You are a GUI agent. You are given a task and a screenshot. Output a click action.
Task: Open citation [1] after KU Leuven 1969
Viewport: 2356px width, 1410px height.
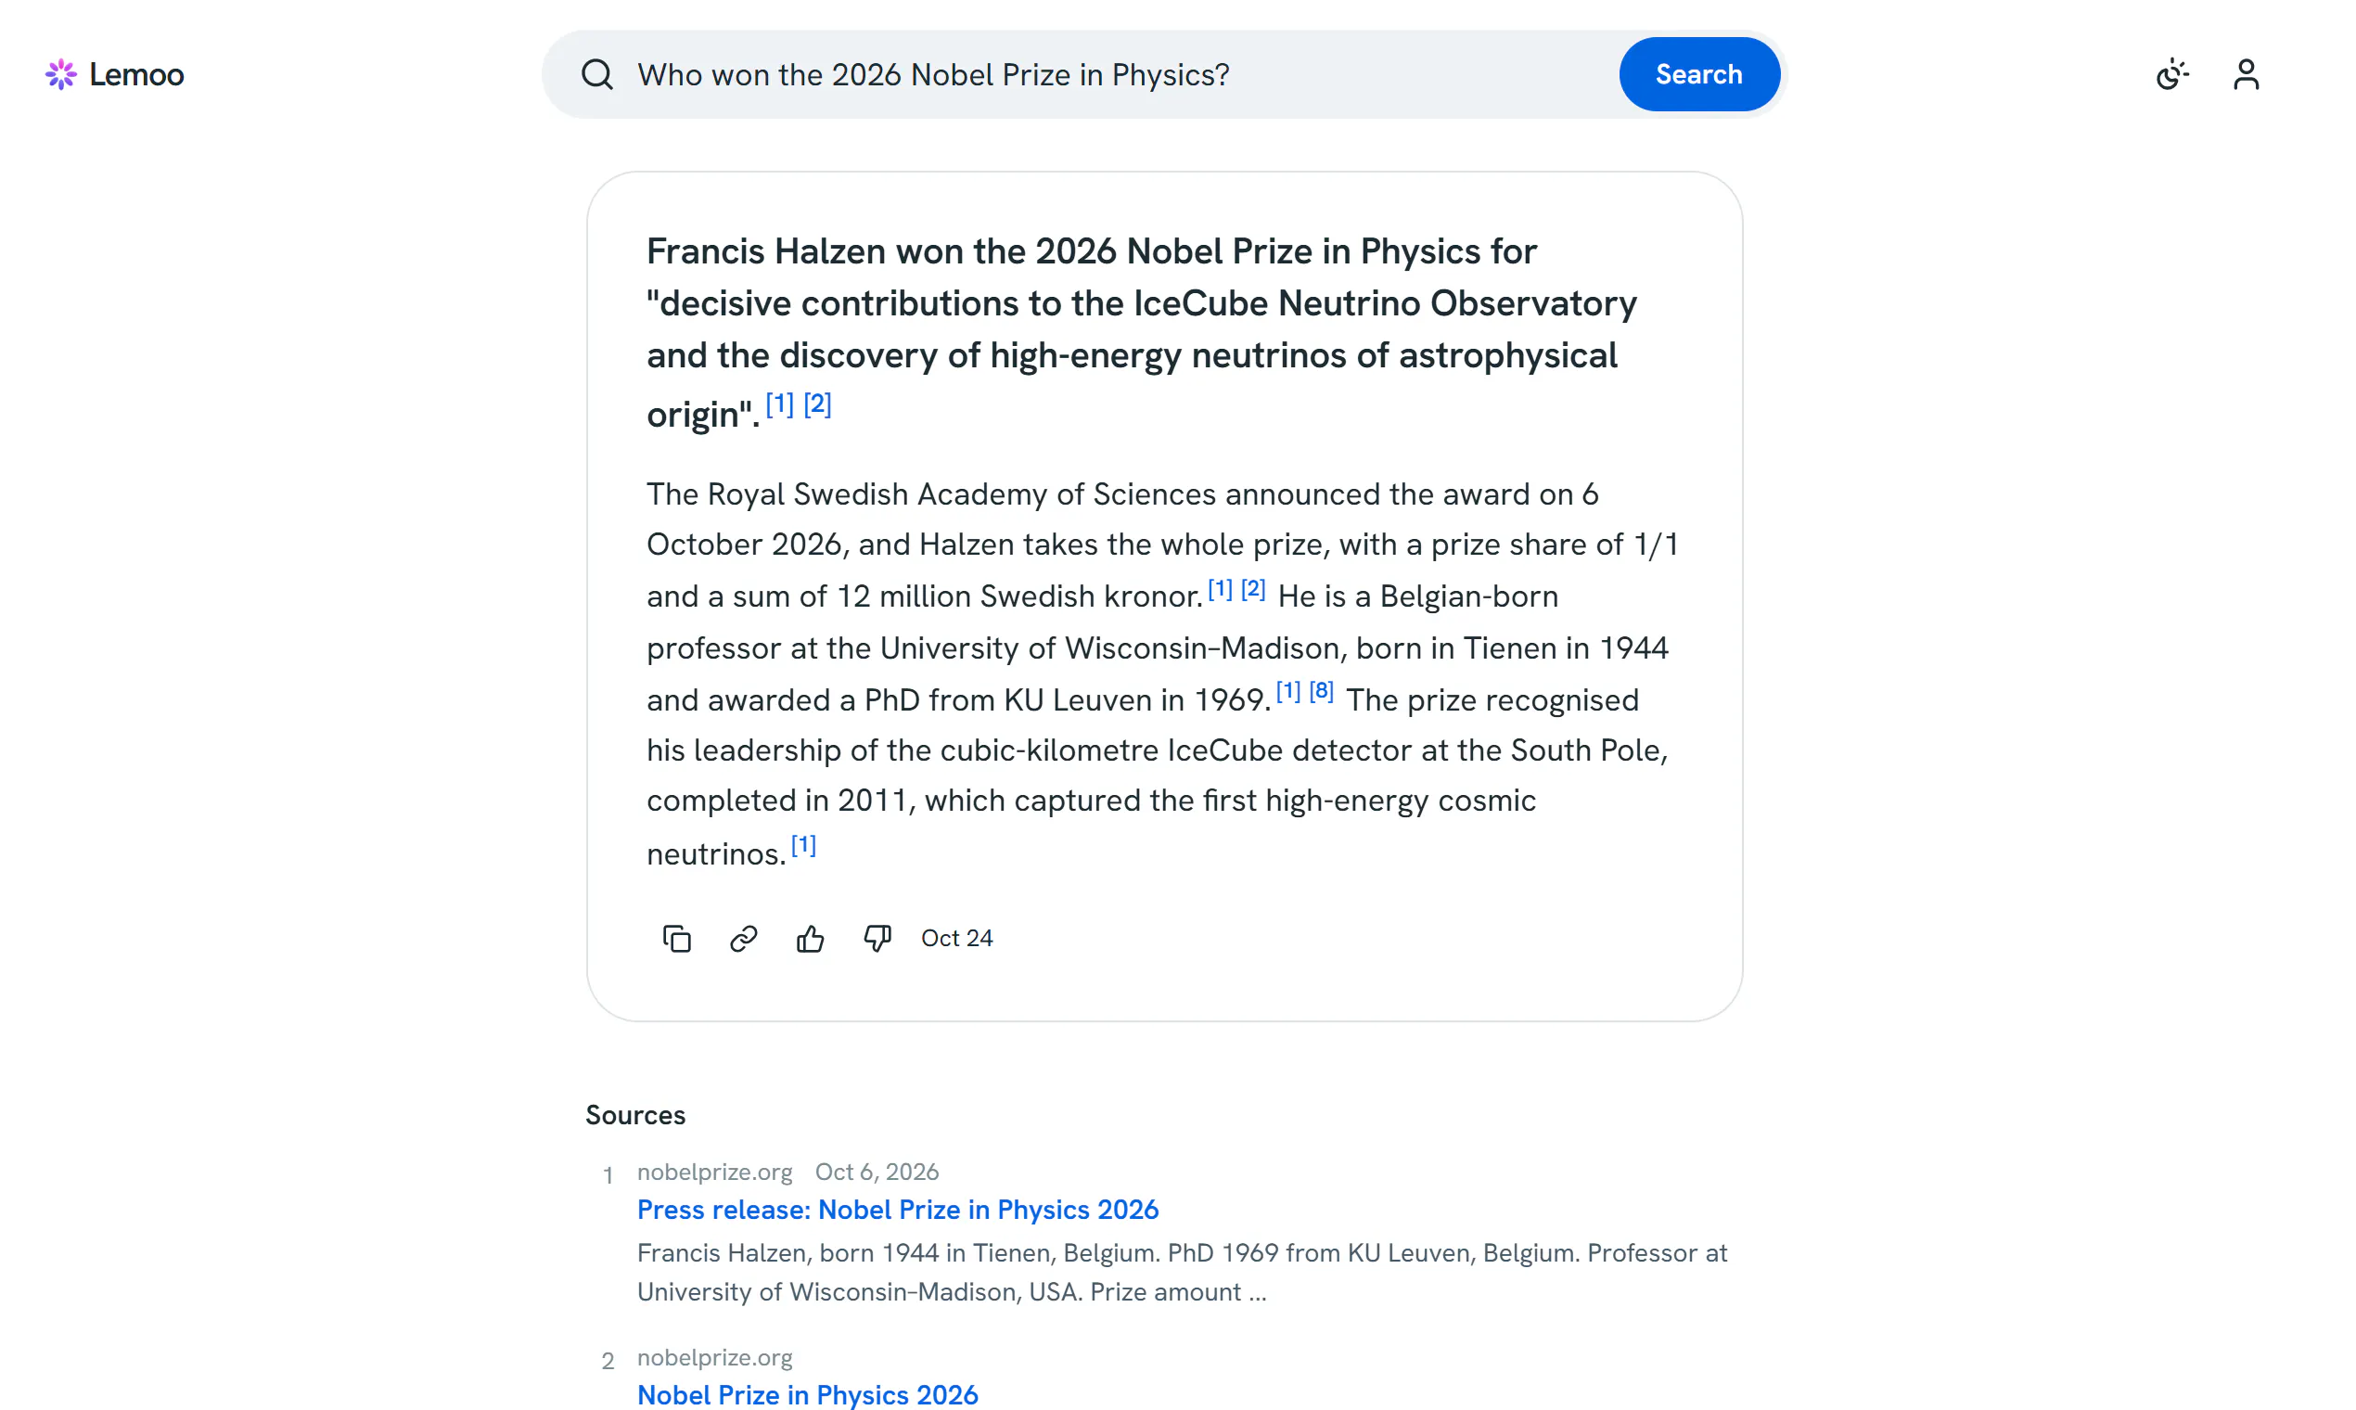1287,691
